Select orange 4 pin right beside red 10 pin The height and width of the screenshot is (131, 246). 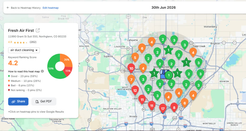tap(143, 68)
